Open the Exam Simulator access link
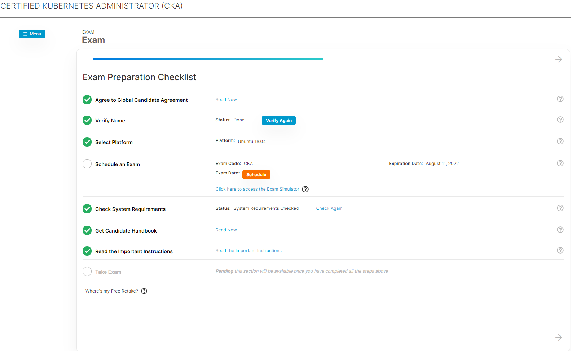Image resolution: width=571 pixels, height=351 pixels. [257, 189]
